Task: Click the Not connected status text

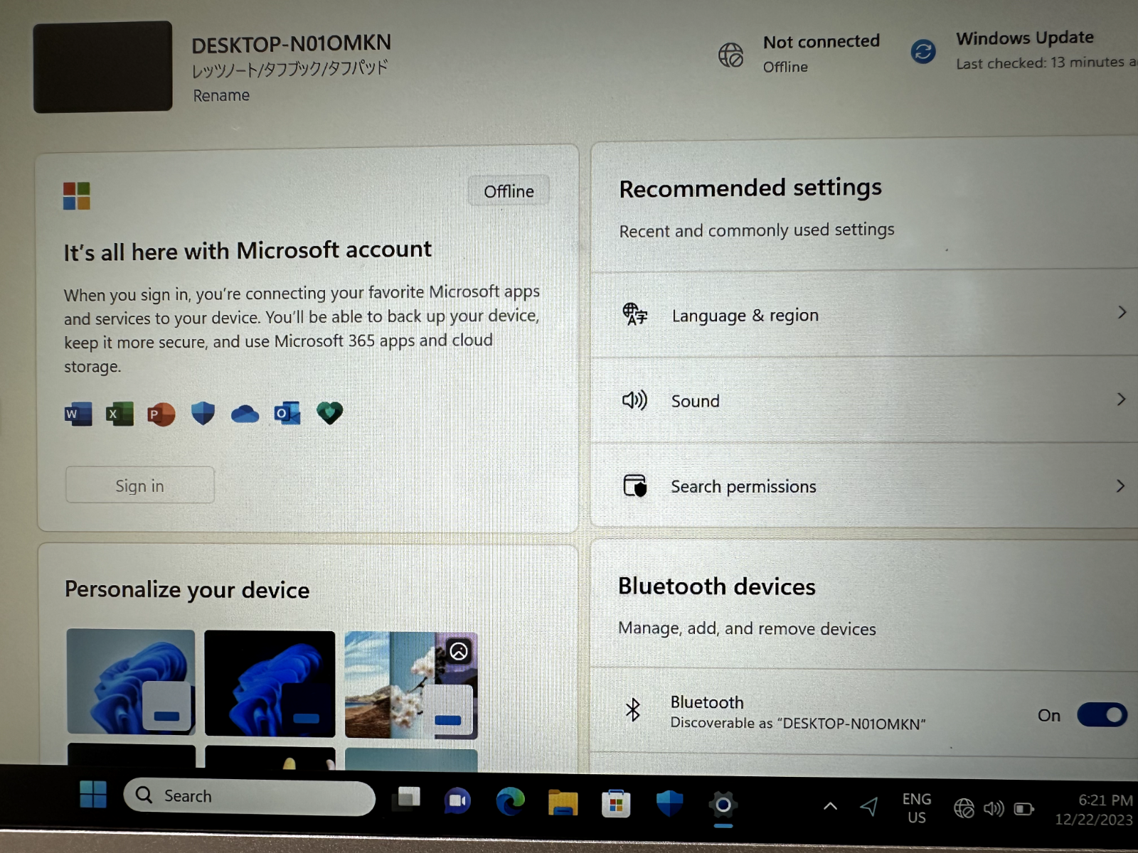Action: click(x=821, y=42)
